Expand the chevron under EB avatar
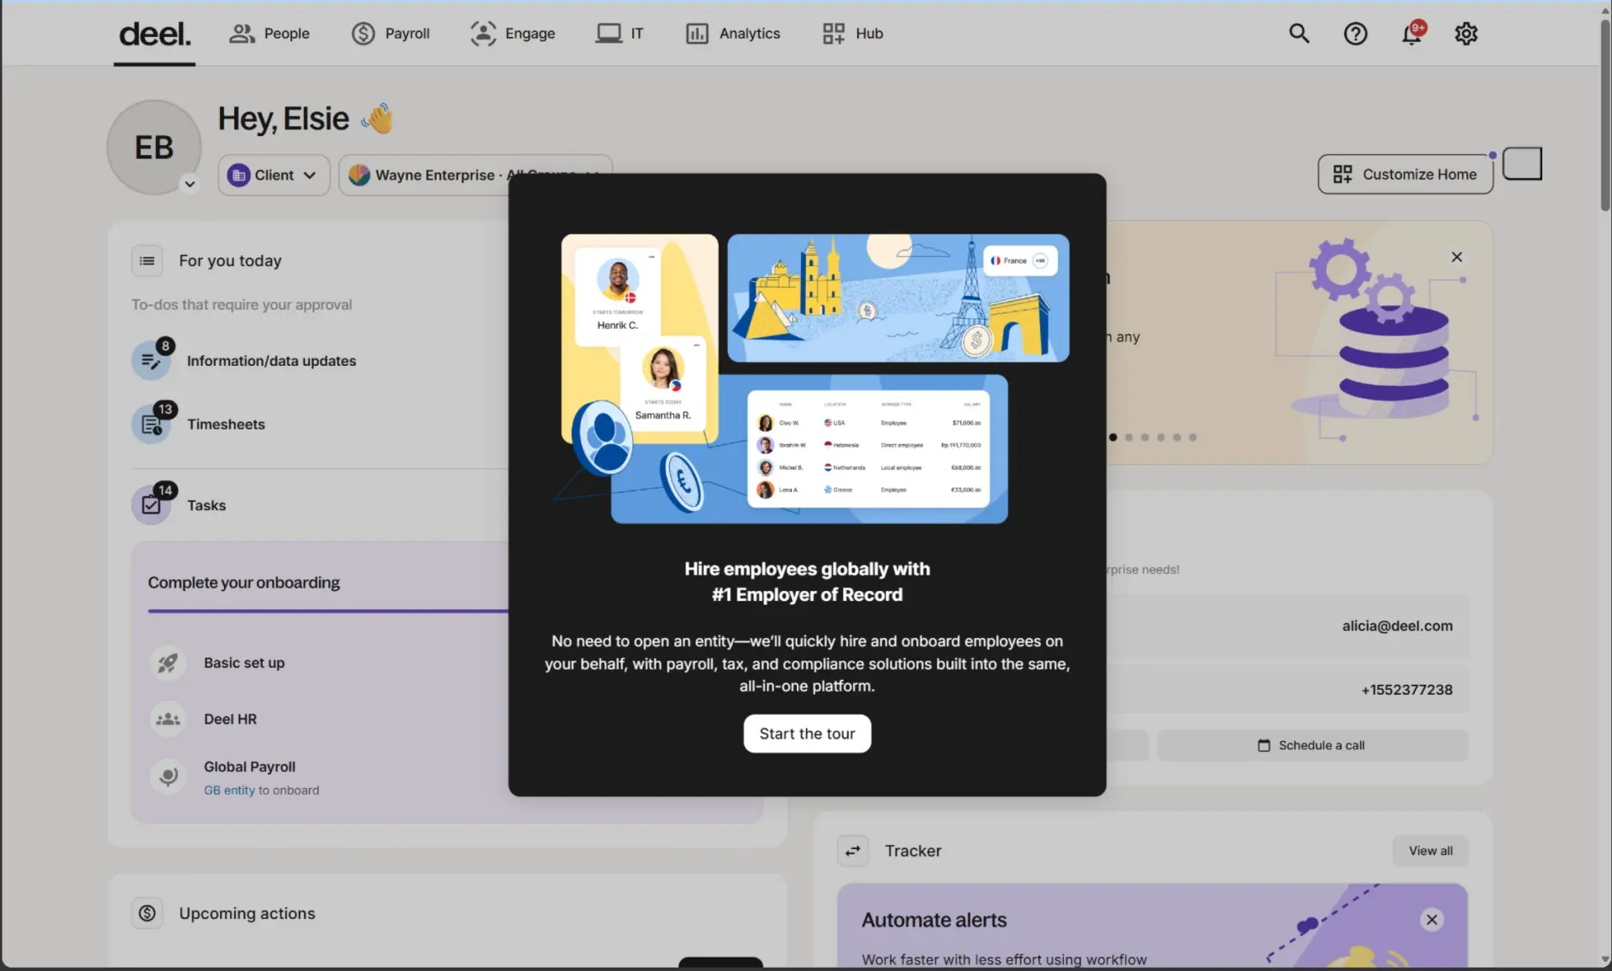Screen dimensions: 1612x971 190,184
